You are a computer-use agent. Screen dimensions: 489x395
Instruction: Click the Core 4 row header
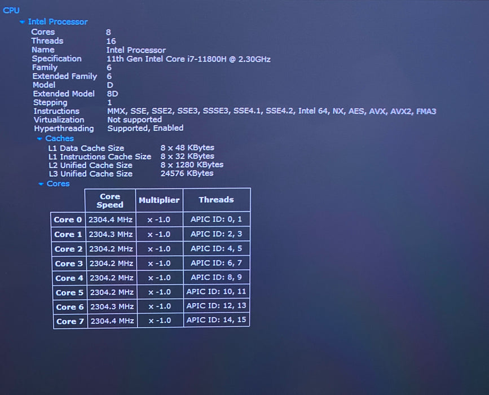tap(69, 278)
